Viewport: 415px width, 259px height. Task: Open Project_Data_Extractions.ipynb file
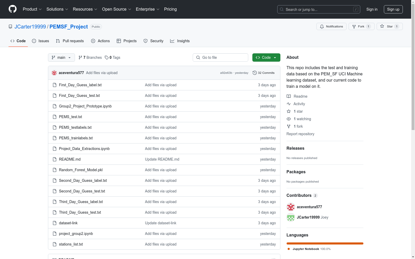coord(84,149)
